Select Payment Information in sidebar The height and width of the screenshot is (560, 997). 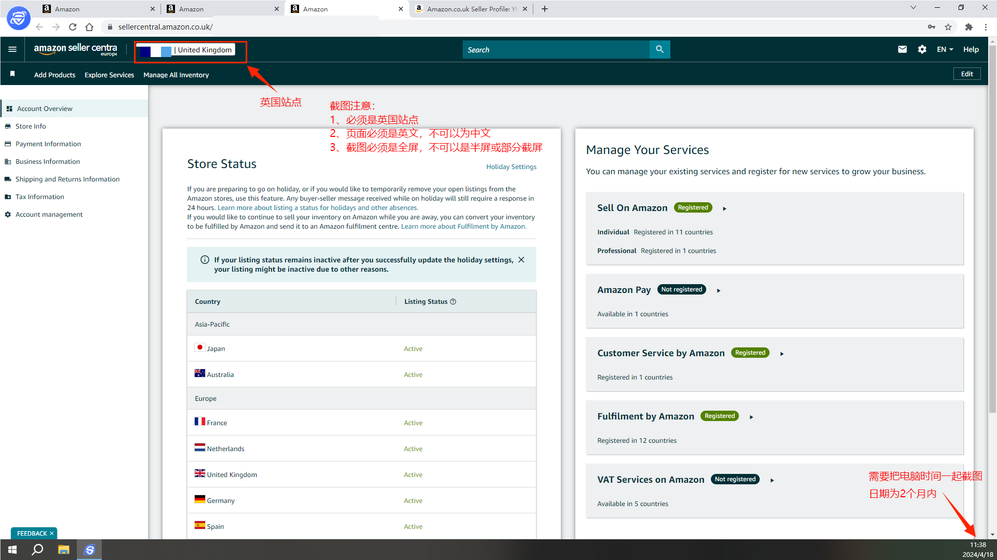(x=48, y=144)
